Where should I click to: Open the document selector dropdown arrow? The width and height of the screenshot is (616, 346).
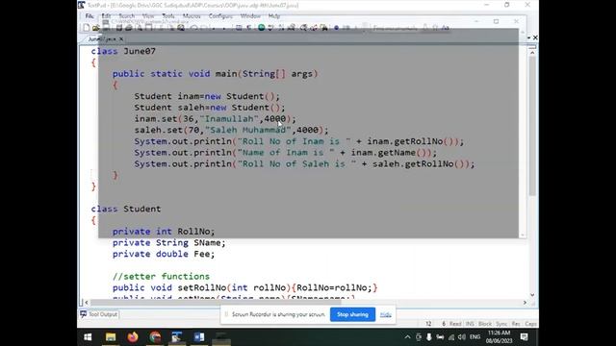tap(528, 37)
